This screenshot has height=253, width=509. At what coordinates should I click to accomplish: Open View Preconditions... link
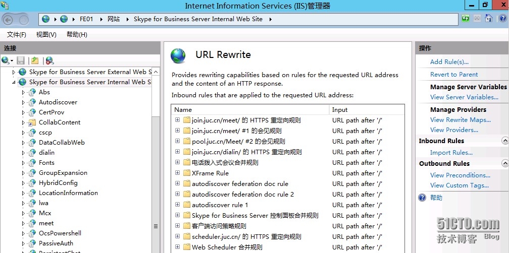(x=461, y=175)
